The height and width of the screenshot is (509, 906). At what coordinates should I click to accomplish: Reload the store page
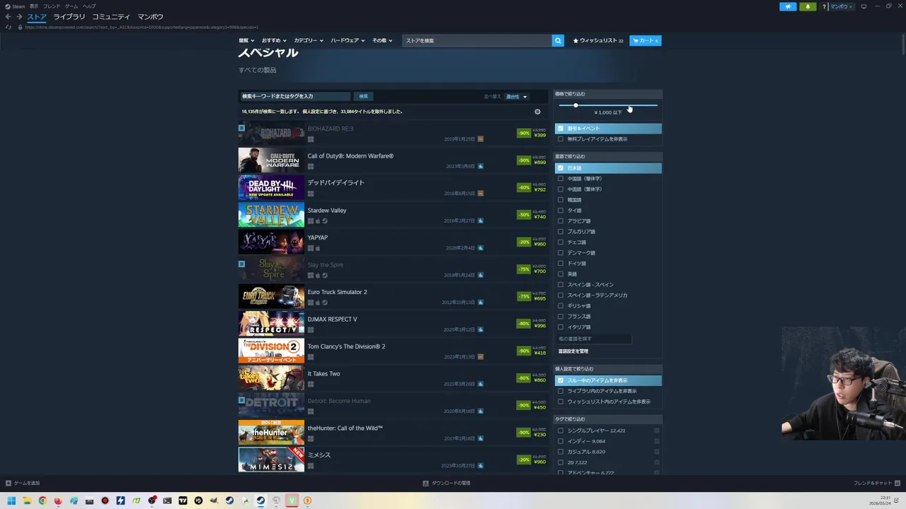point(8,27)
